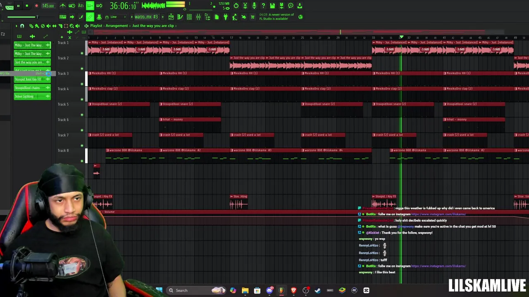Screen dimensions: 529x297
Task: Click the globe online news icon
Action: [x=300, y=17]
